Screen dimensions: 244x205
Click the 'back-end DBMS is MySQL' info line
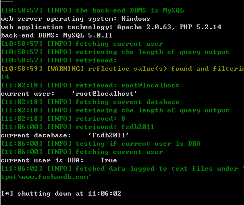click(92, 10)
